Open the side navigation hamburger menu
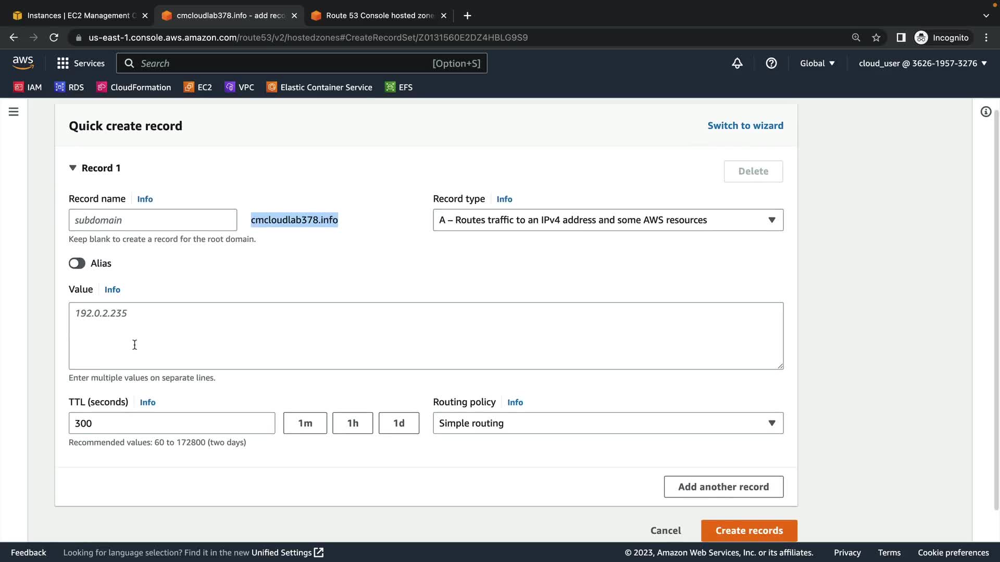The width and height of the screenshot is (1000, 562). pos(14,112)
